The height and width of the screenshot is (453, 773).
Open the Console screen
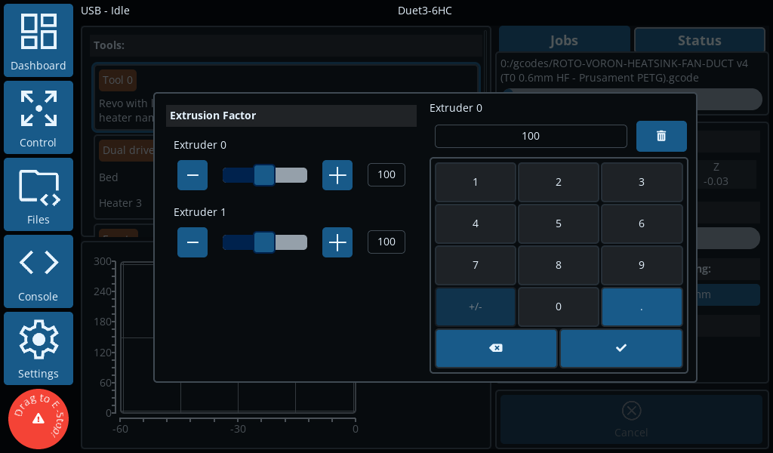pos(38,273)
